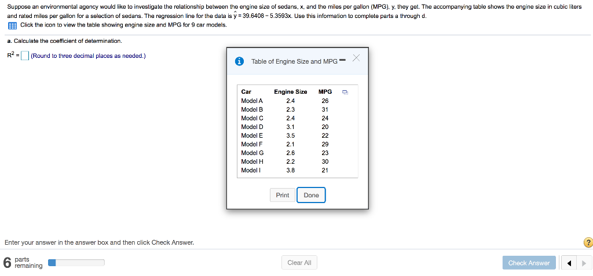Click the Print button
593x276 pixels.
point(283,195)
